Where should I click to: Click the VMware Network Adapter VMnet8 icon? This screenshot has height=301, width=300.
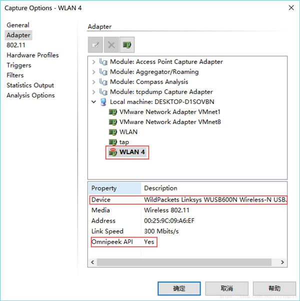(113, 122)
